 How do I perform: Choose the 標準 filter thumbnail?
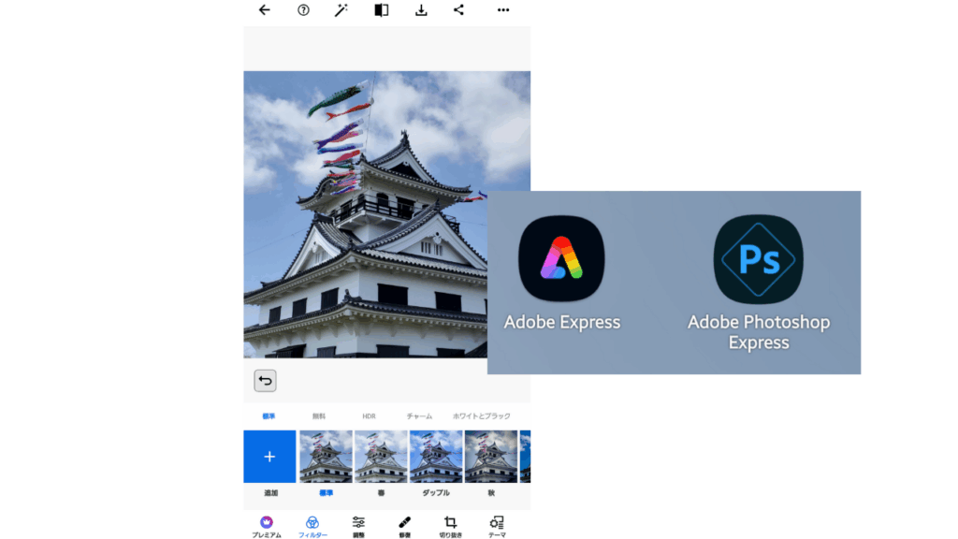pos(326,457)
